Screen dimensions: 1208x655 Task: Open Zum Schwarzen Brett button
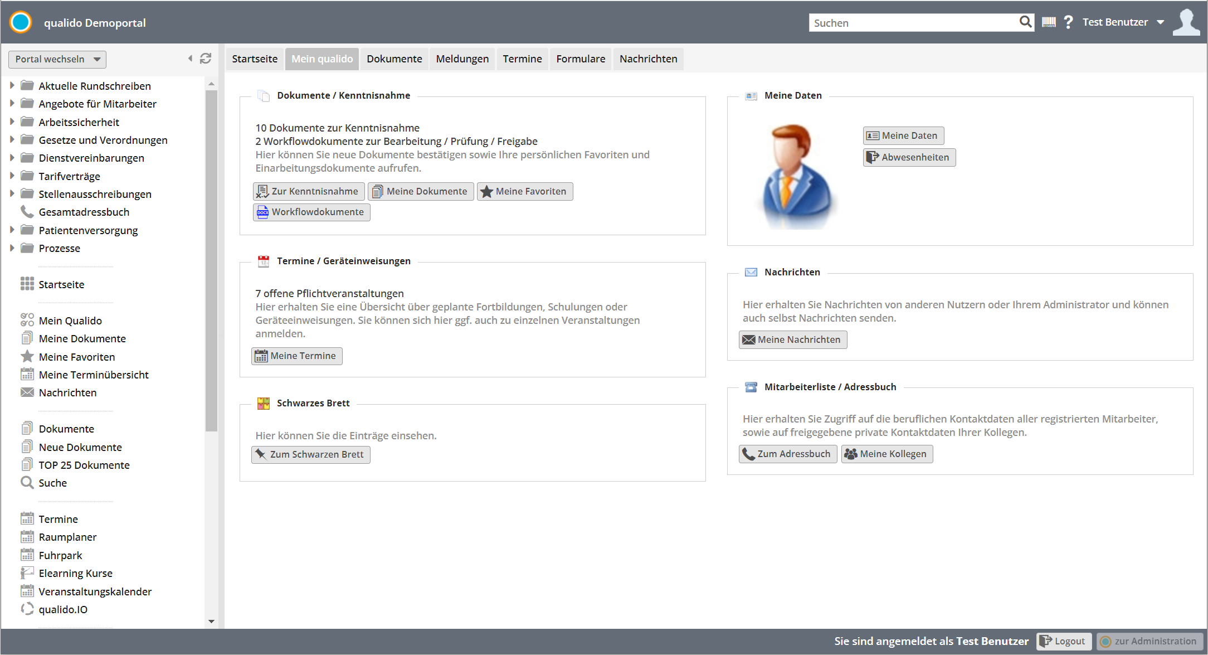point(311,454)
